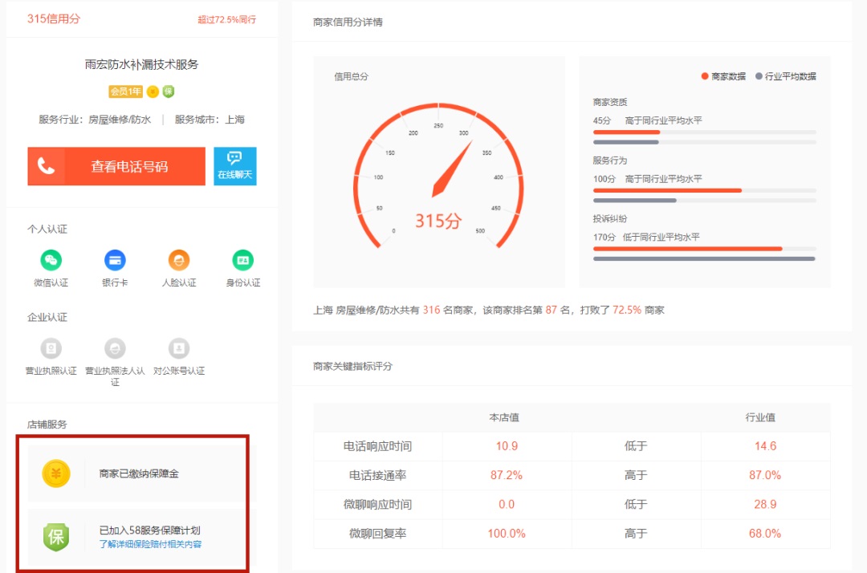Click the 会员1年 membership badge
Screen dimensions: 867x573
tap(125, 91)
